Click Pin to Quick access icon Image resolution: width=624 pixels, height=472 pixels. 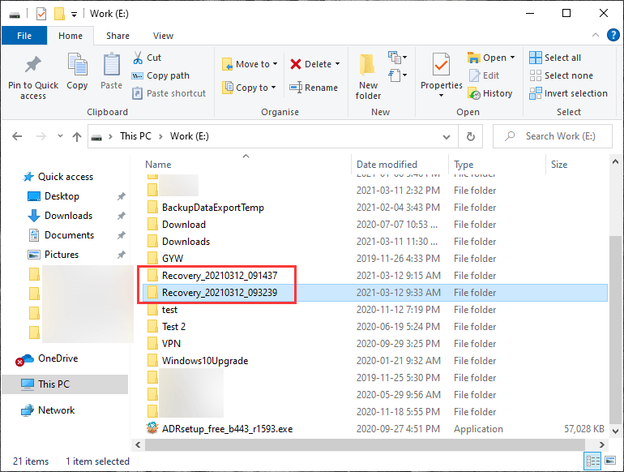32,65
